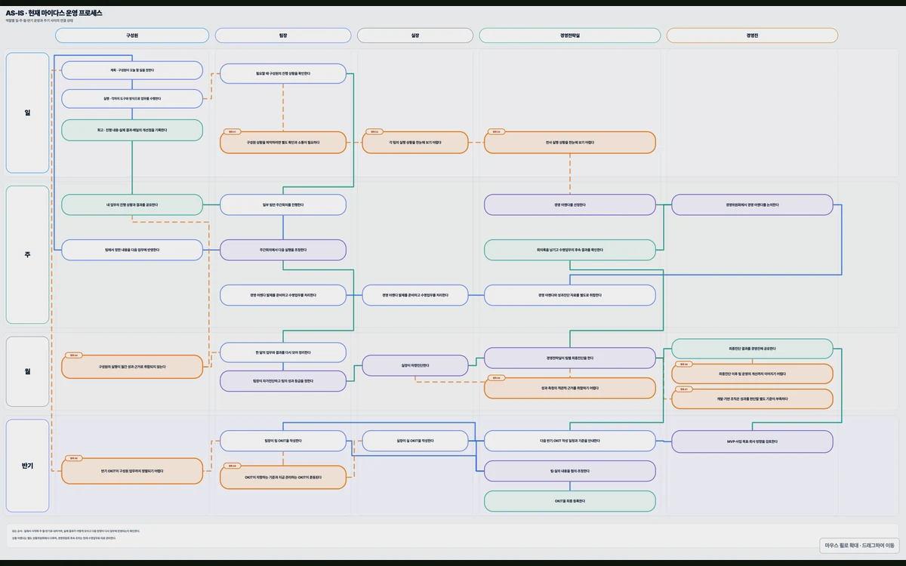Click the small tag on '각 팀의 실행 상황' node

point(374,131)
